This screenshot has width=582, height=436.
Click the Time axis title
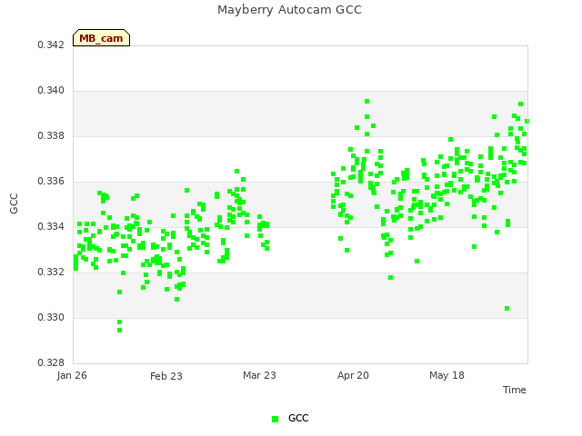(515, 390)
